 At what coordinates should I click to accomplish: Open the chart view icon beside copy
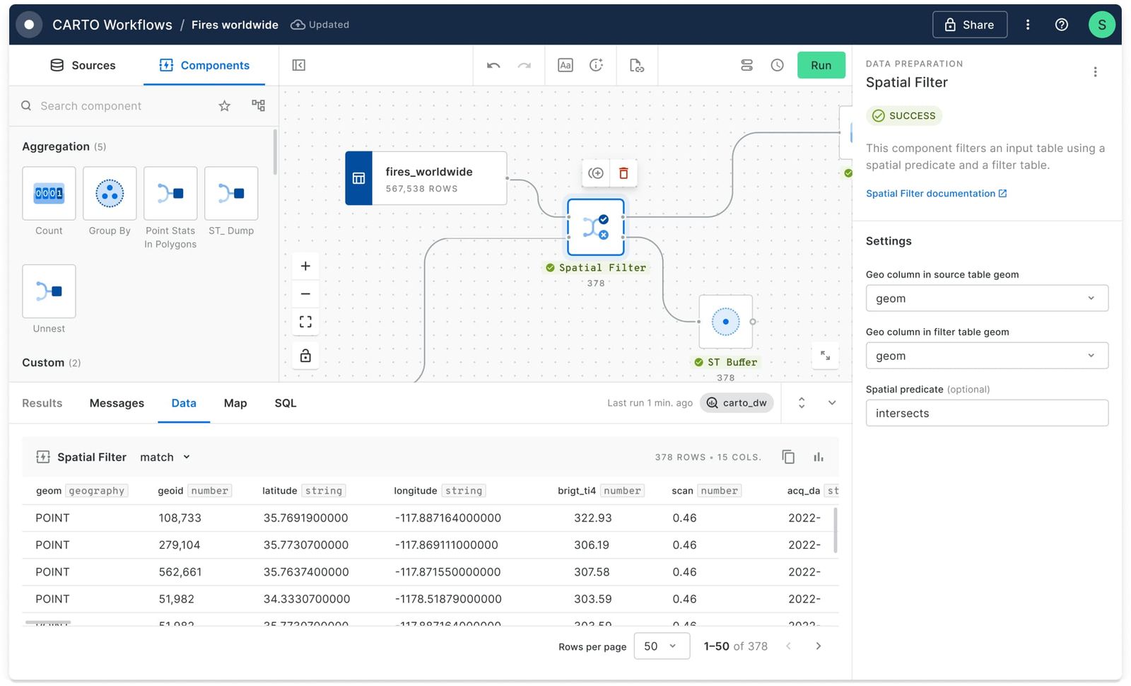tap(818, 456)
